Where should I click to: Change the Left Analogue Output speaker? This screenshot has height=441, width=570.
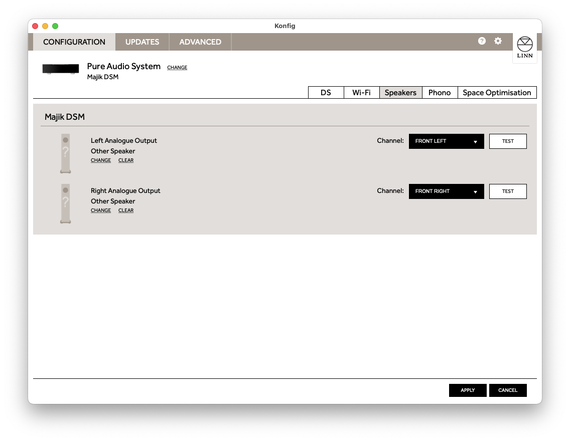(x=101, y=160)
